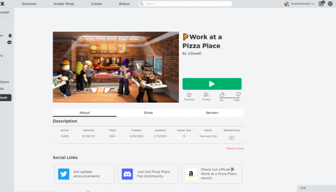Open the Avatar Shop menu item
The width and height of the screenshot is (336, 192).
click(64, 4)
